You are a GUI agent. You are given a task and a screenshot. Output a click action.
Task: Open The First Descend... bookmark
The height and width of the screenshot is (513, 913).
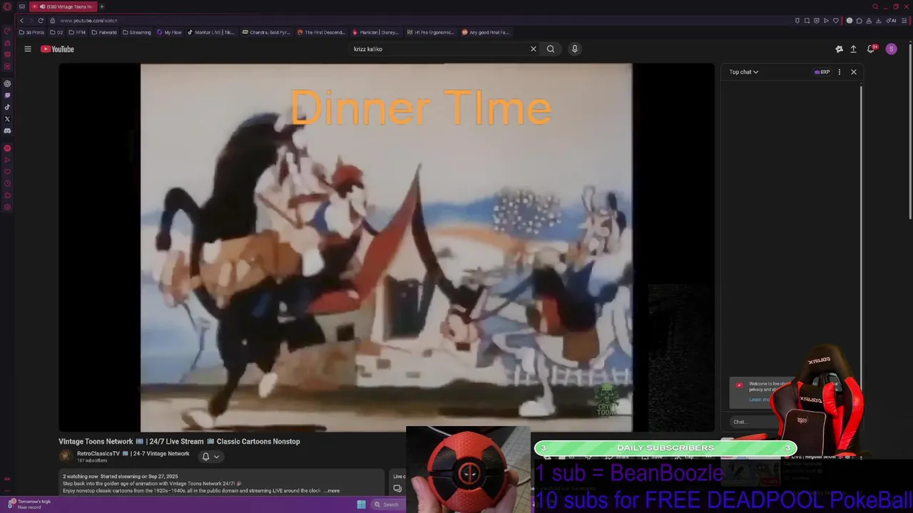[x=321, y=32]
